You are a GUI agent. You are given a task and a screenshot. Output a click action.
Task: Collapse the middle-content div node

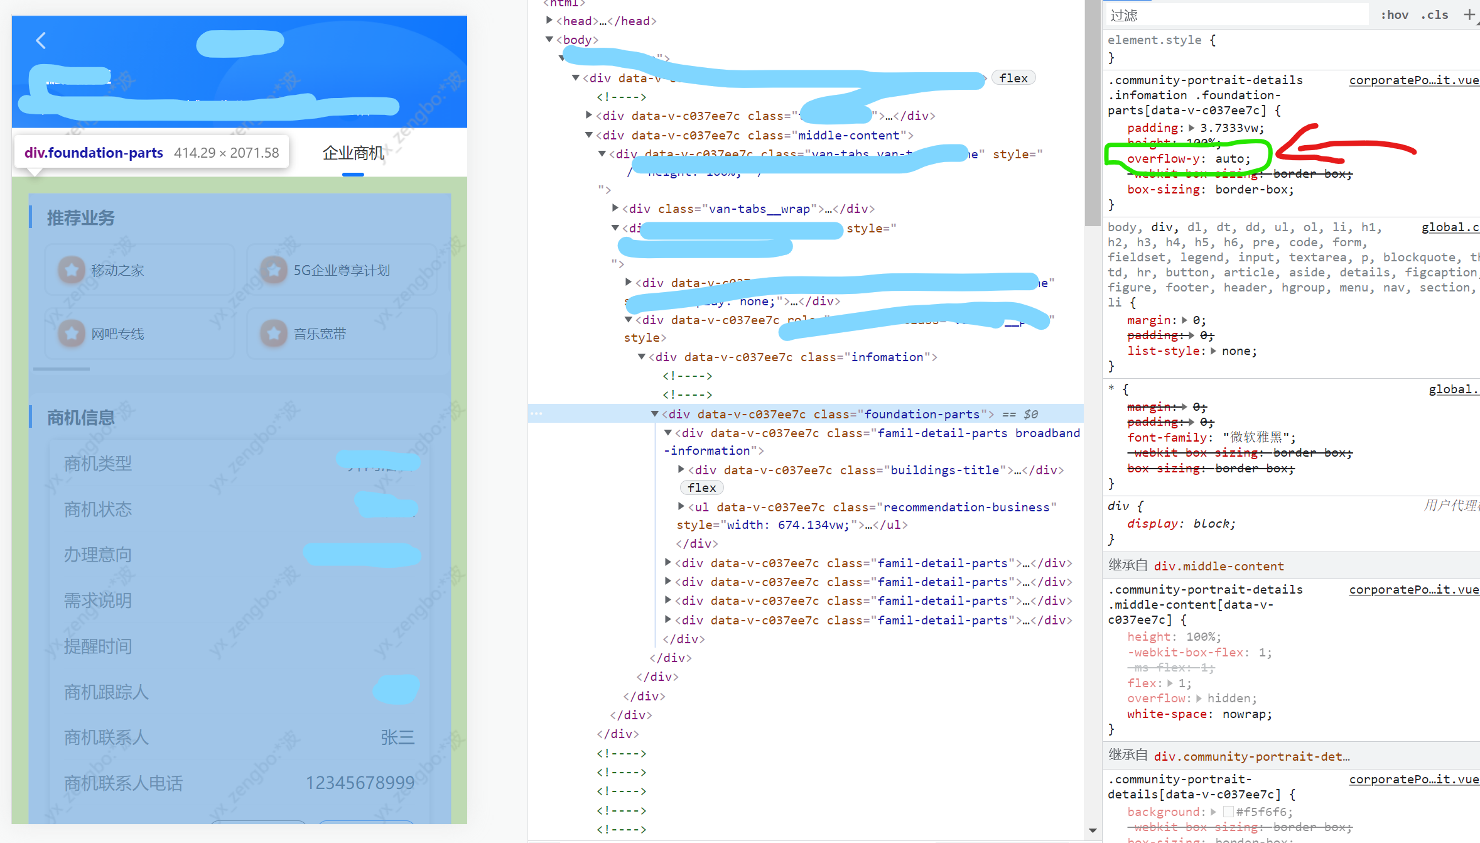[x=589, y=135]
